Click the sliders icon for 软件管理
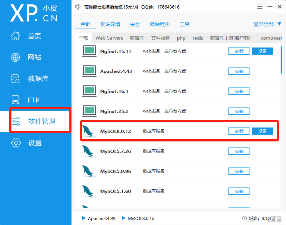Viewport: 286px width, 225px height. (x=16, y=121)
